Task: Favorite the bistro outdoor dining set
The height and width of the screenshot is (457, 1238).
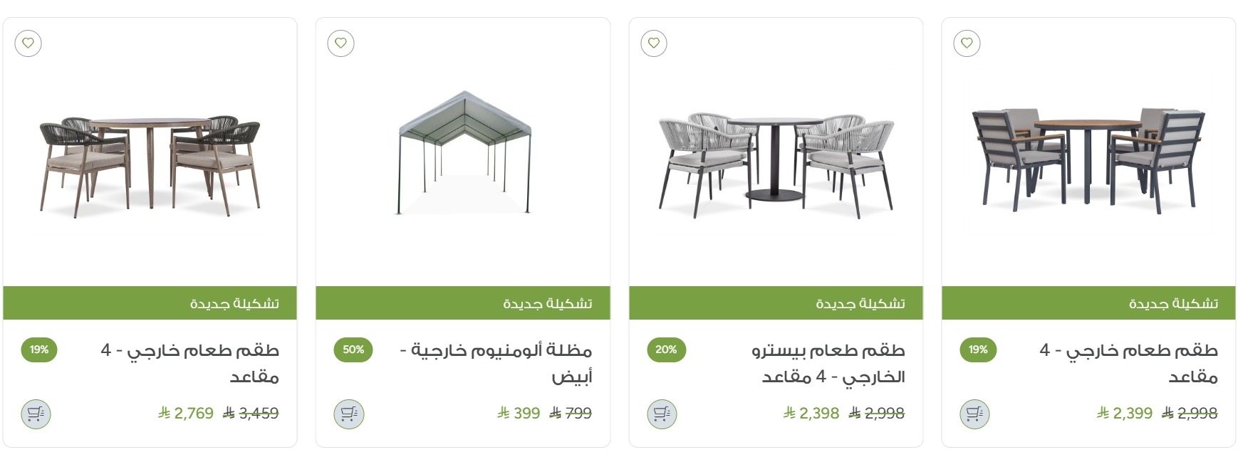Action: tap(653, 44)
